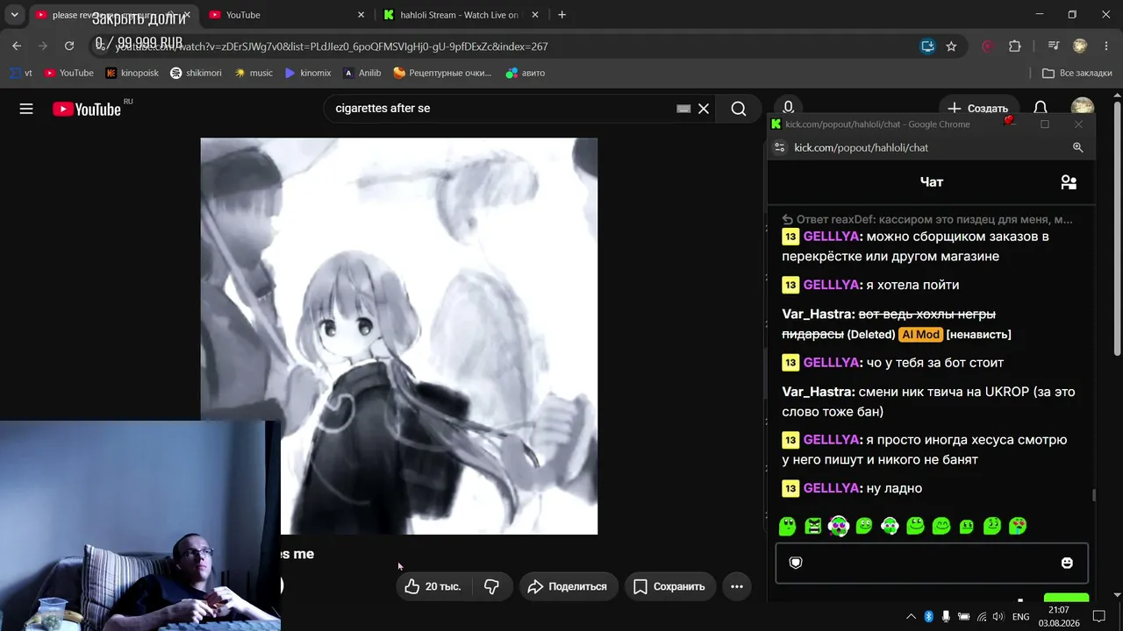Screen dimensions: 1123x631
Task: Open the volume control in system tray
Action: 998,617
